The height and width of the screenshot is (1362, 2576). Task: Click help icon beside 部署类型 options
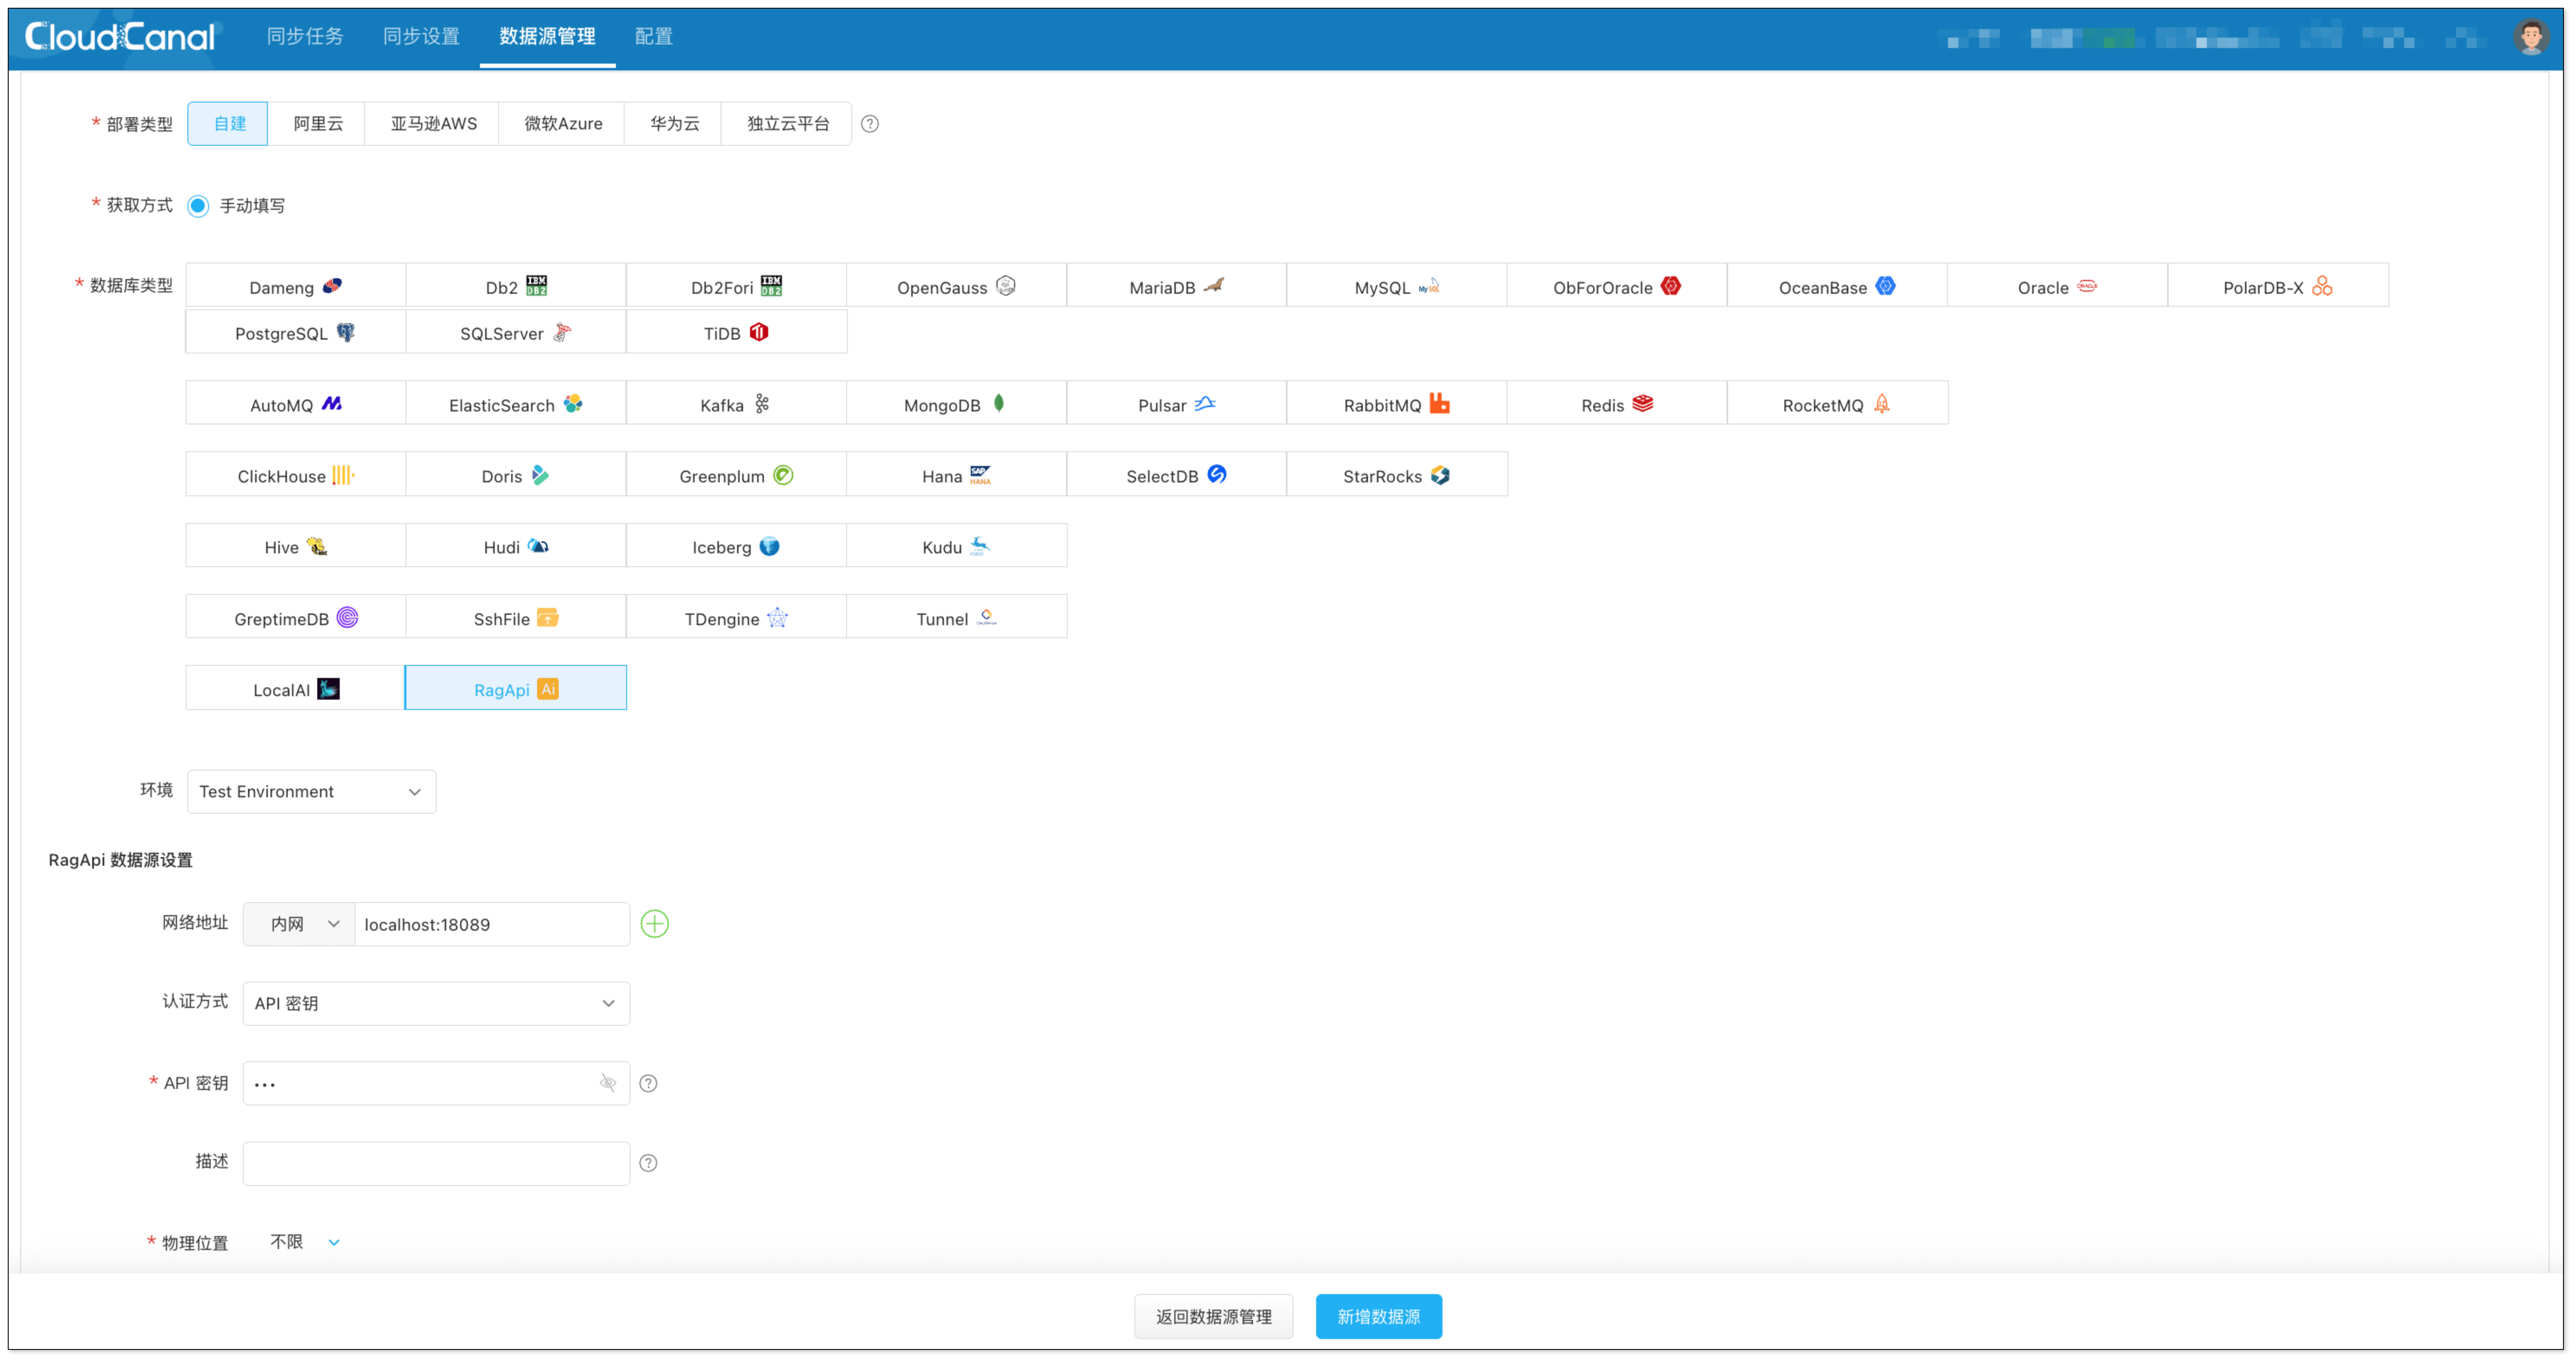[870, 124]
